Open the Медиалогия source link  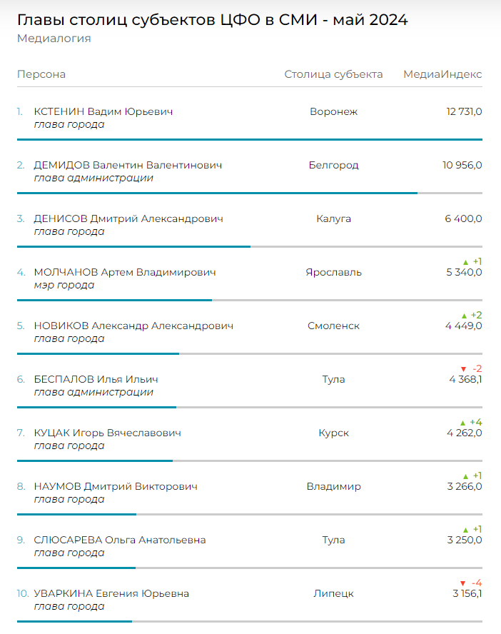pos(54,39)
